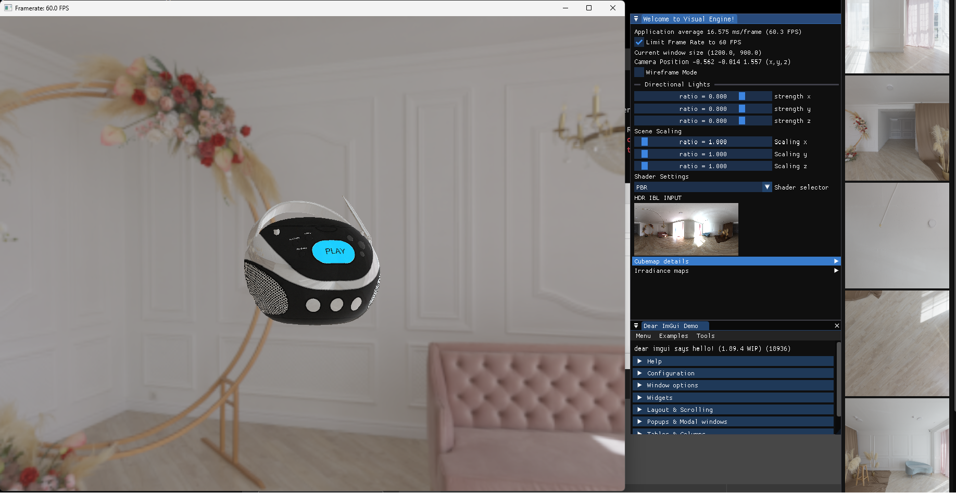Close the Framerate window
Screen dimensions: 956x493
pos(613,8)
